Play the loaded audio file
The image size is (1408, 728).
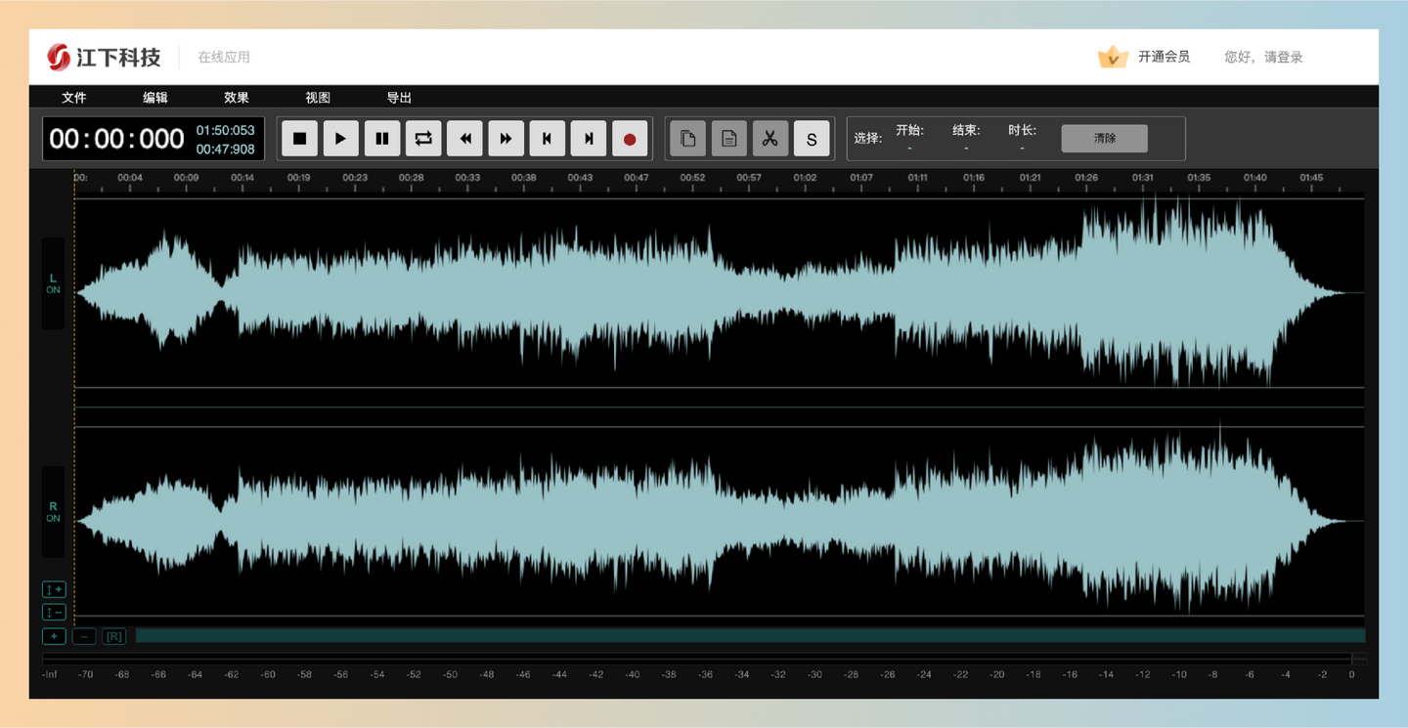click(x=340, y=138)
